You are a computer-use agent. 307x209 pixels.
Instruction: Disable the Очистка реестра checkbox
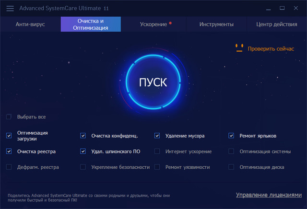click(x=9, y=151)
